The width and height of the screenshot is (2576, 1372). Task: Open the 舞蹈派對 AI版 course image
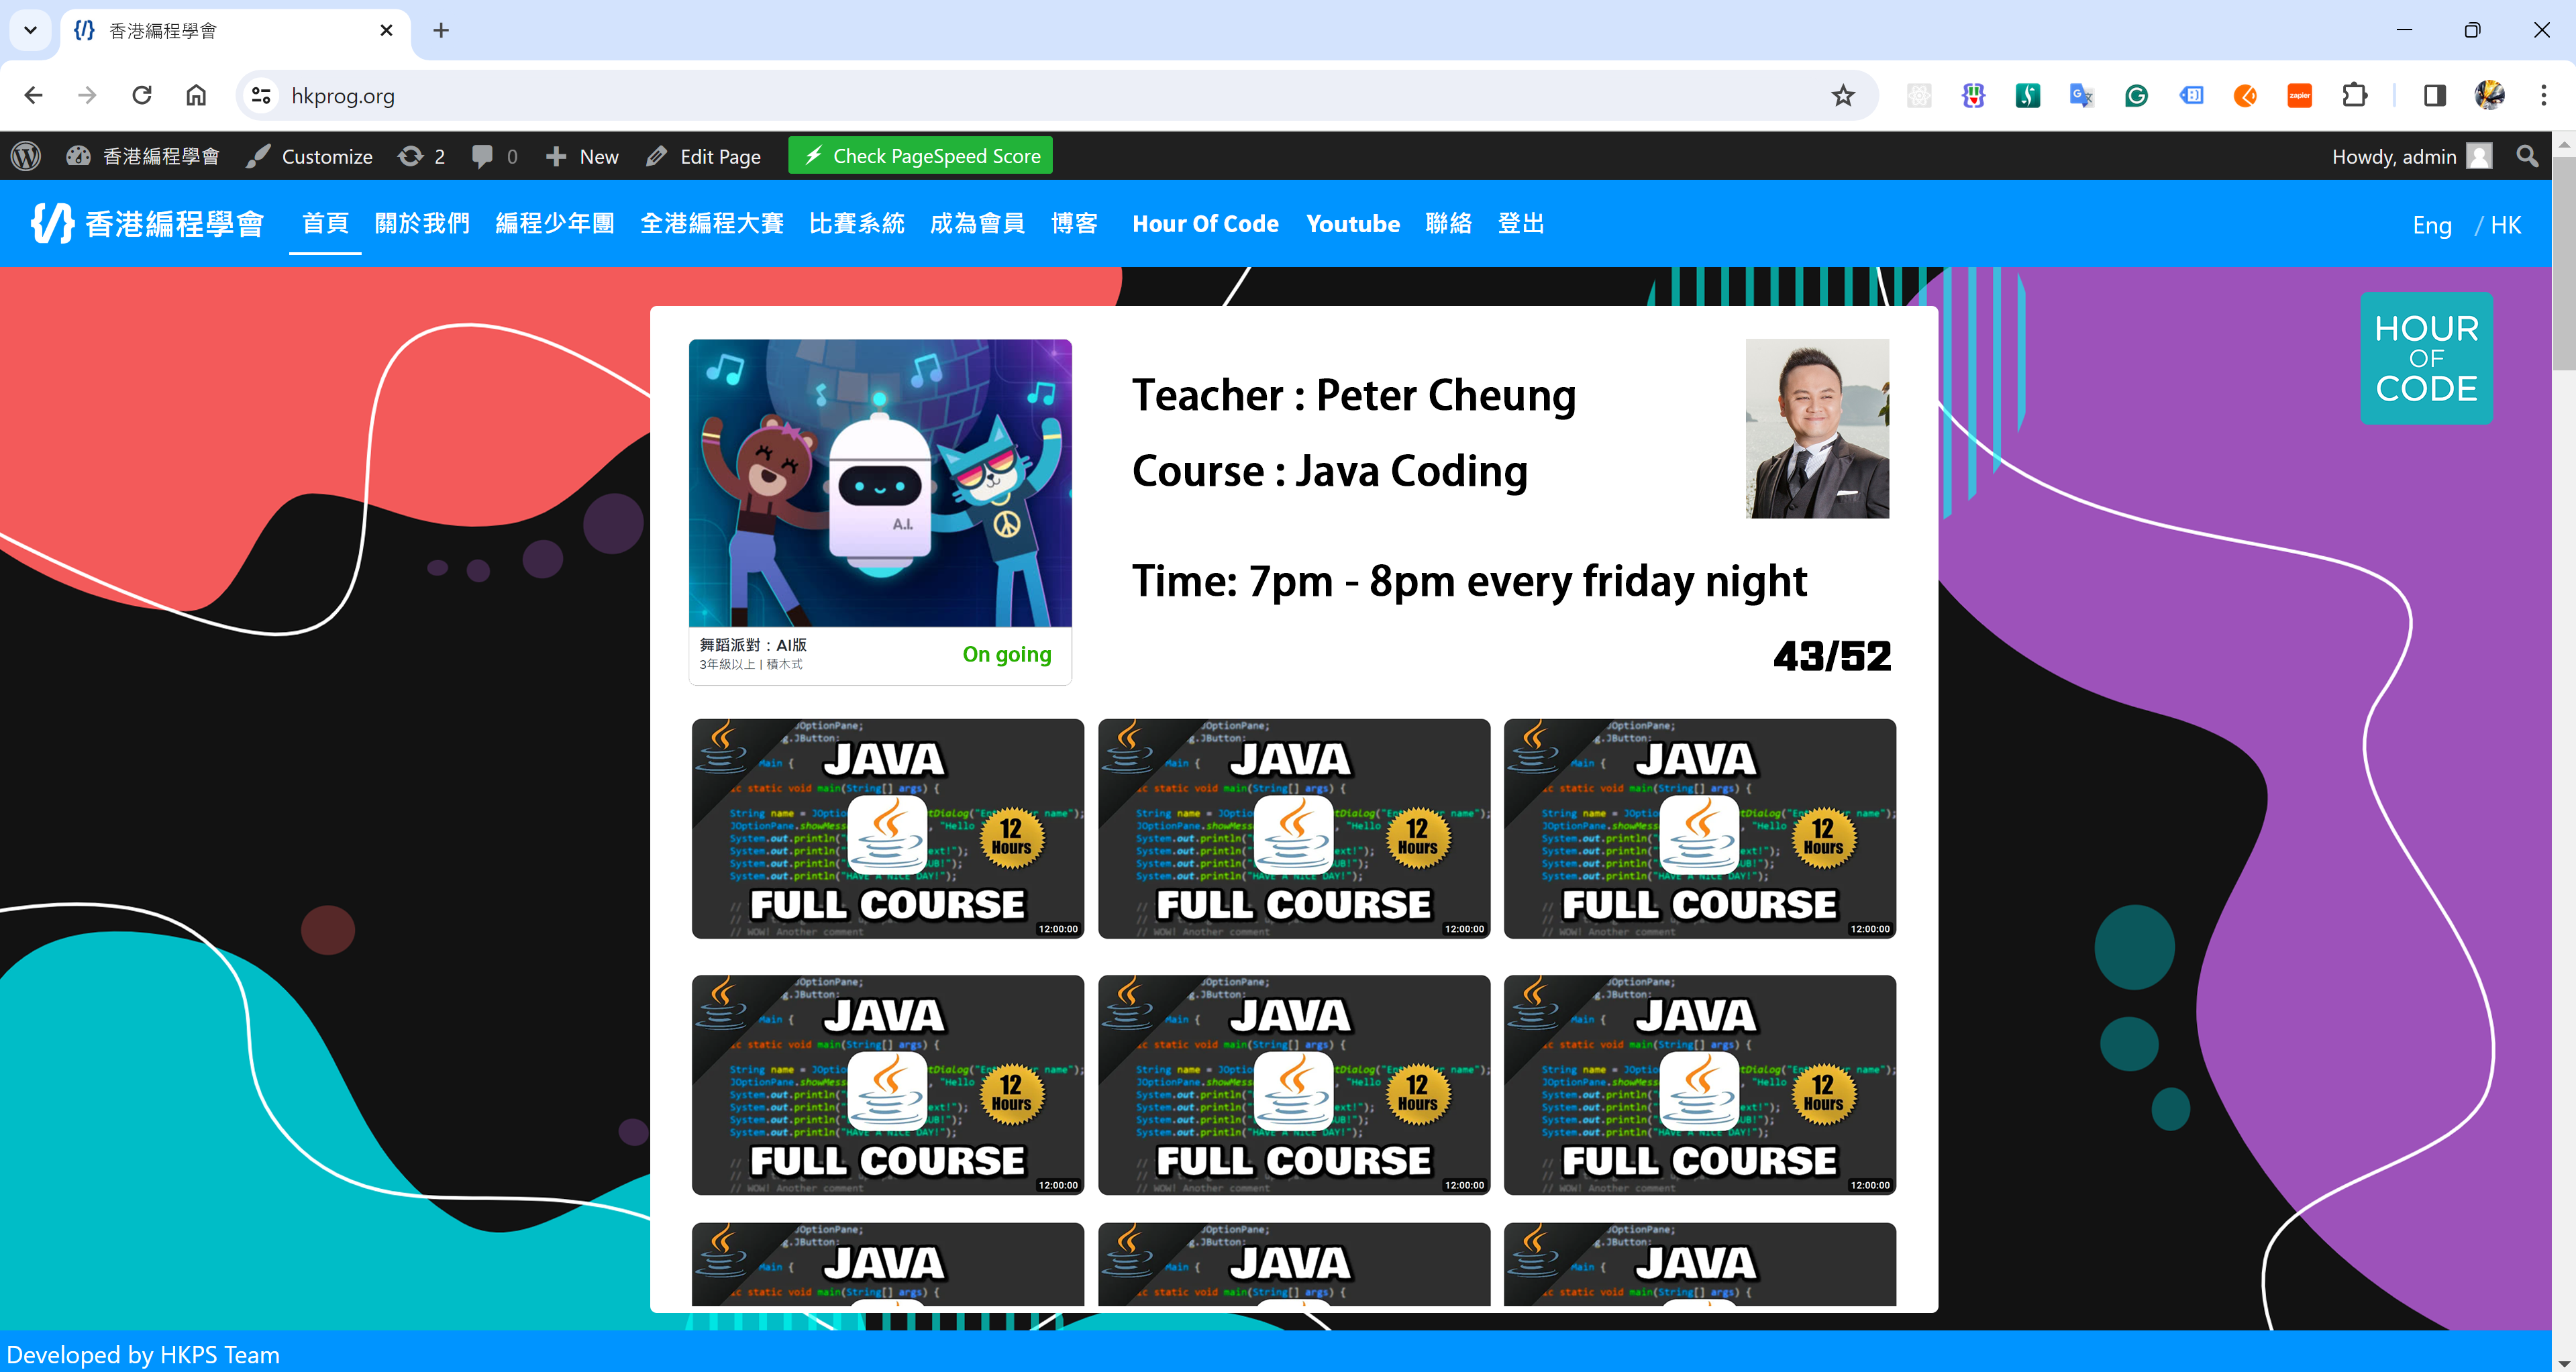point(880,483)
